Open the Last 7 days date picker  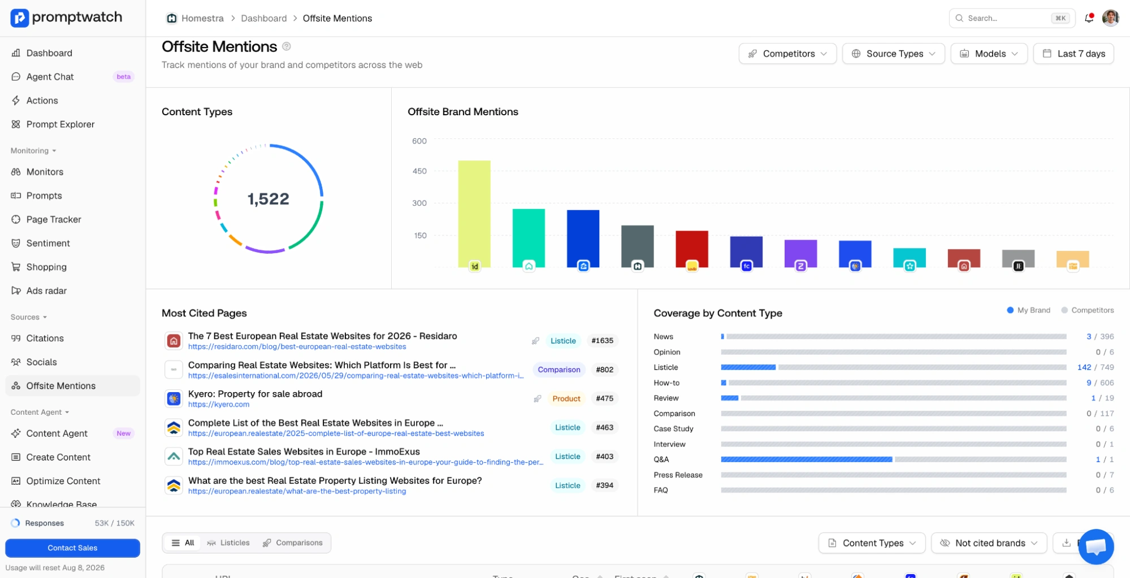click(x=1073, y=54)
